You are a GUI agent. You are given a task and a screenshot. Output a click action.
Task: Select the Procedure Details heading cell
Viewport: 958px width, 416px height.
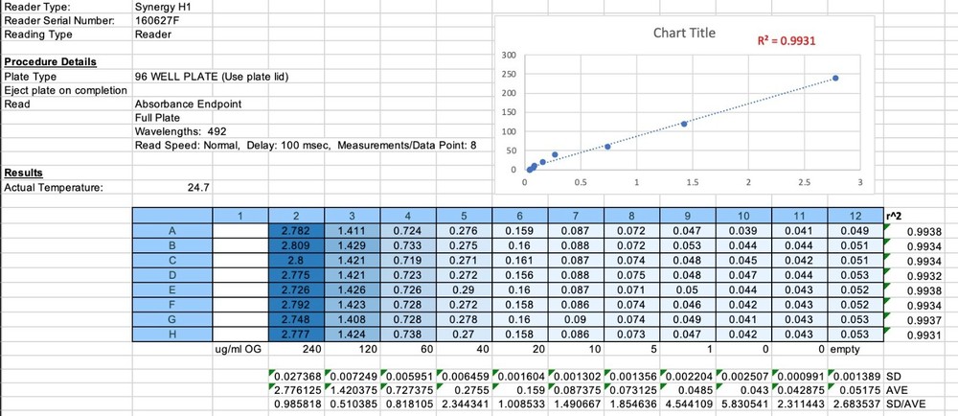50,61
